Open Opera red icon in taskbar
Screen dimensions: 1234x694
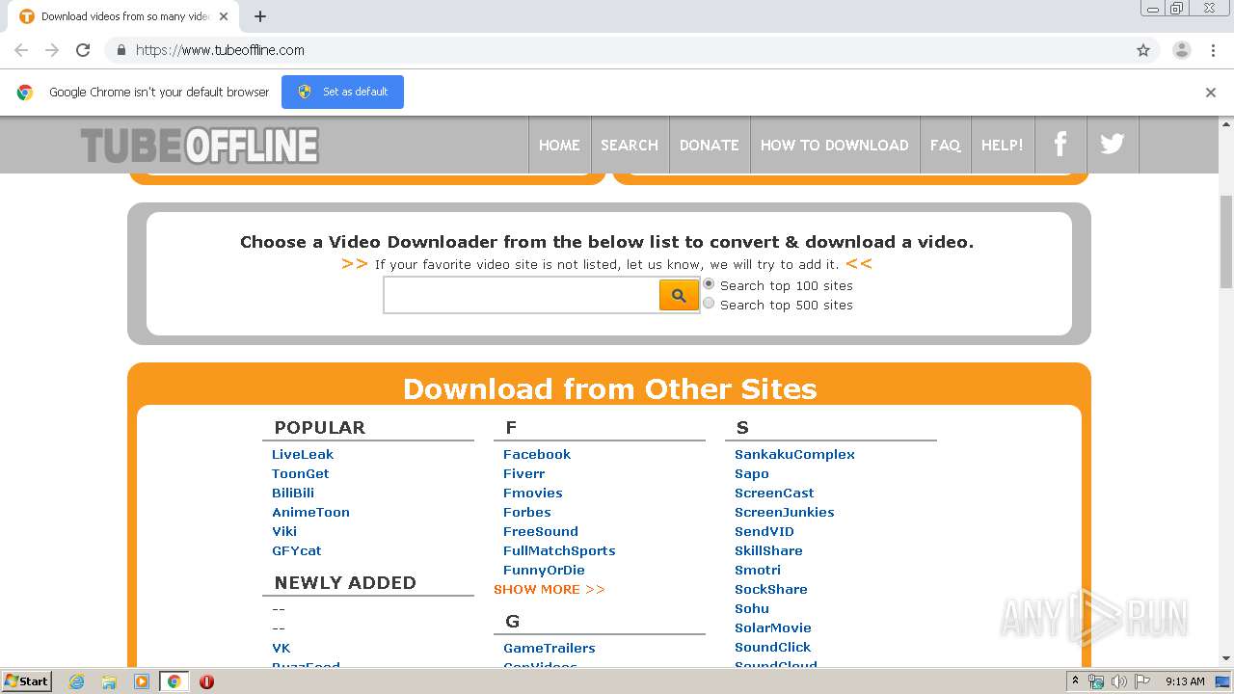[x=206, y=681]
